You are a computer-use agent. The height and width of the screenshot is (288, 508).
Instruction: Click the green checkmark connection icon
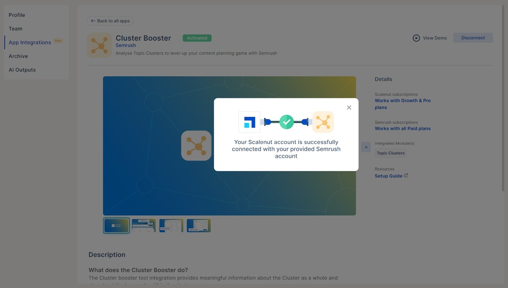coord(286,122)
